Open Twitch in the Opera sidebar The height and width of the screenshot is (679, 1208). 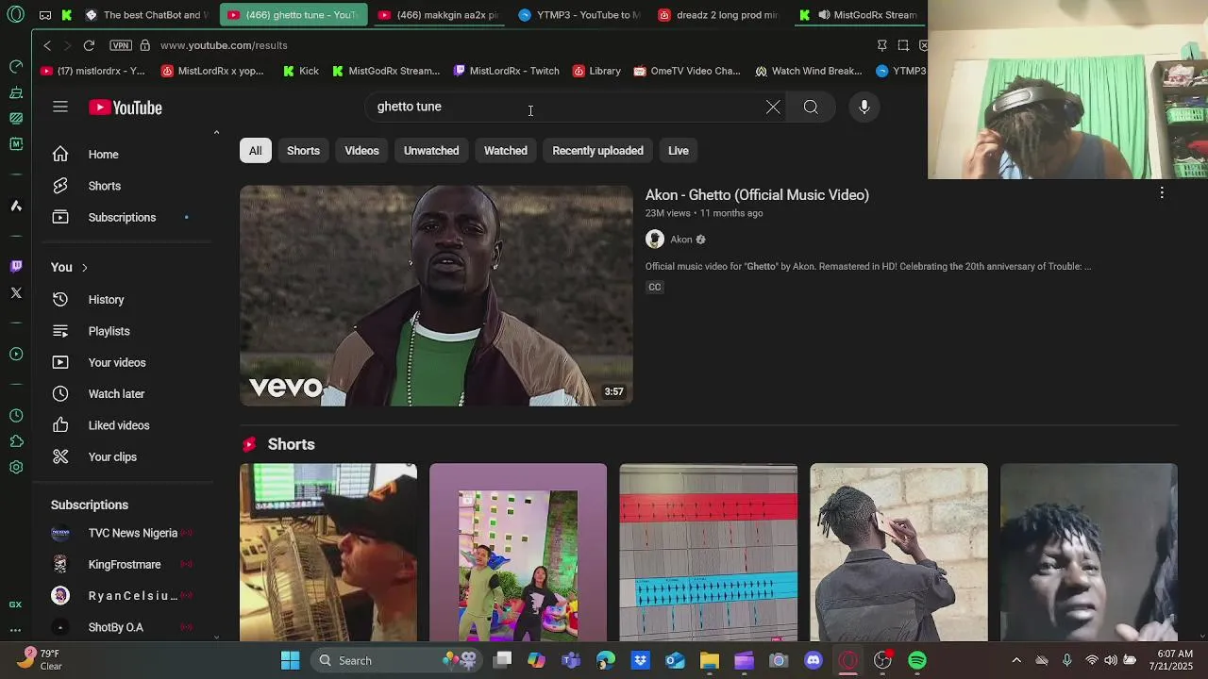click(x=16, y=267)
